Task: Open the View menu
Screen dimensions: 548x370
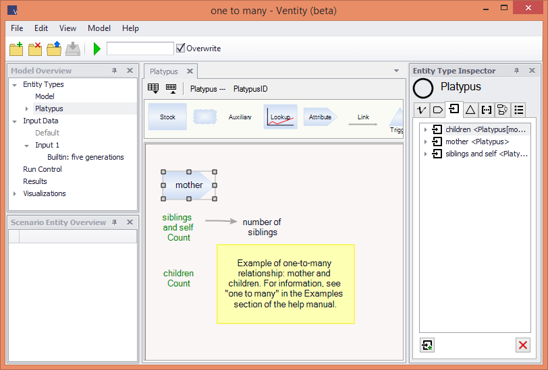Action: coord(67,28)
